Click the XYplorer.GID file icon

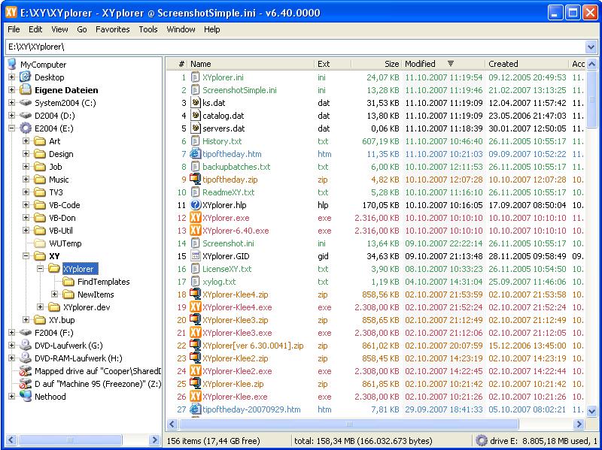[196, 255]
